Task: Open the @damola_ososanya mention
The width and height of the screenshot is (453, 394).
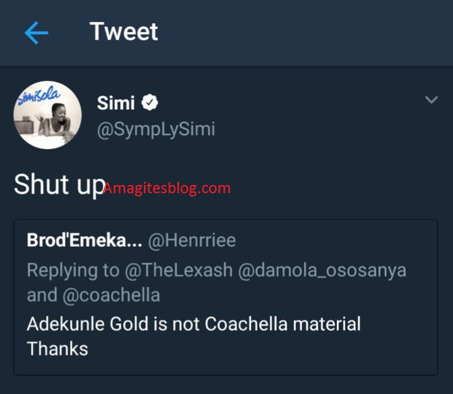Action: [321, 270]
